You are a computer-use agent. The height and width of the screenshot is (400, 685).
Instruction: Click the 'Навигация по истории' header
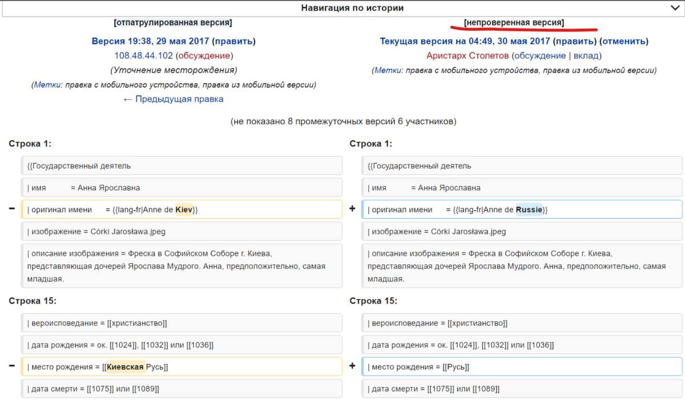[352, 8]
